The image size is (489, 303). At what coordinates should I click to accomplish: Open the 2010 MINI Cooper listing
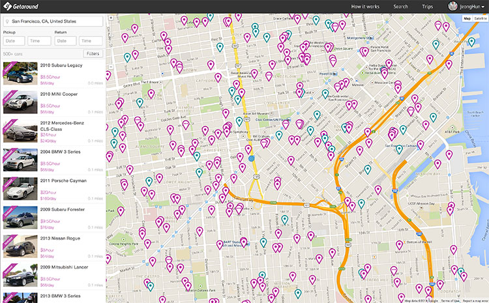click(53, 102)
